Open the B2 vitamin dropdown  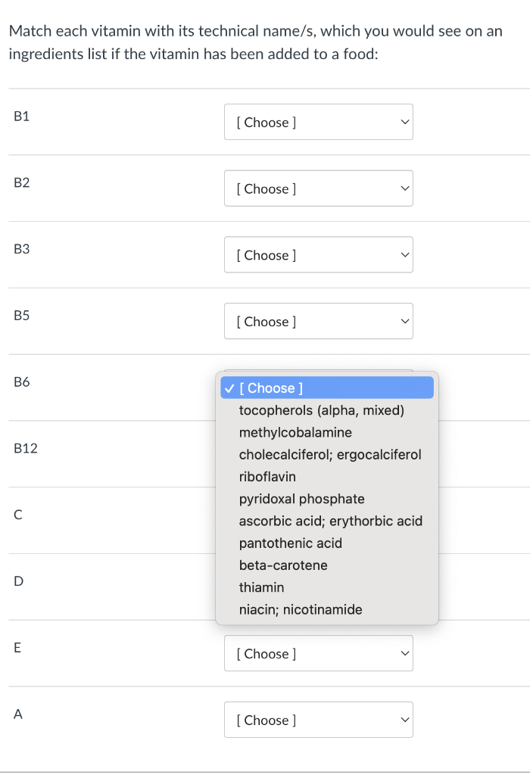pos(318,188)
